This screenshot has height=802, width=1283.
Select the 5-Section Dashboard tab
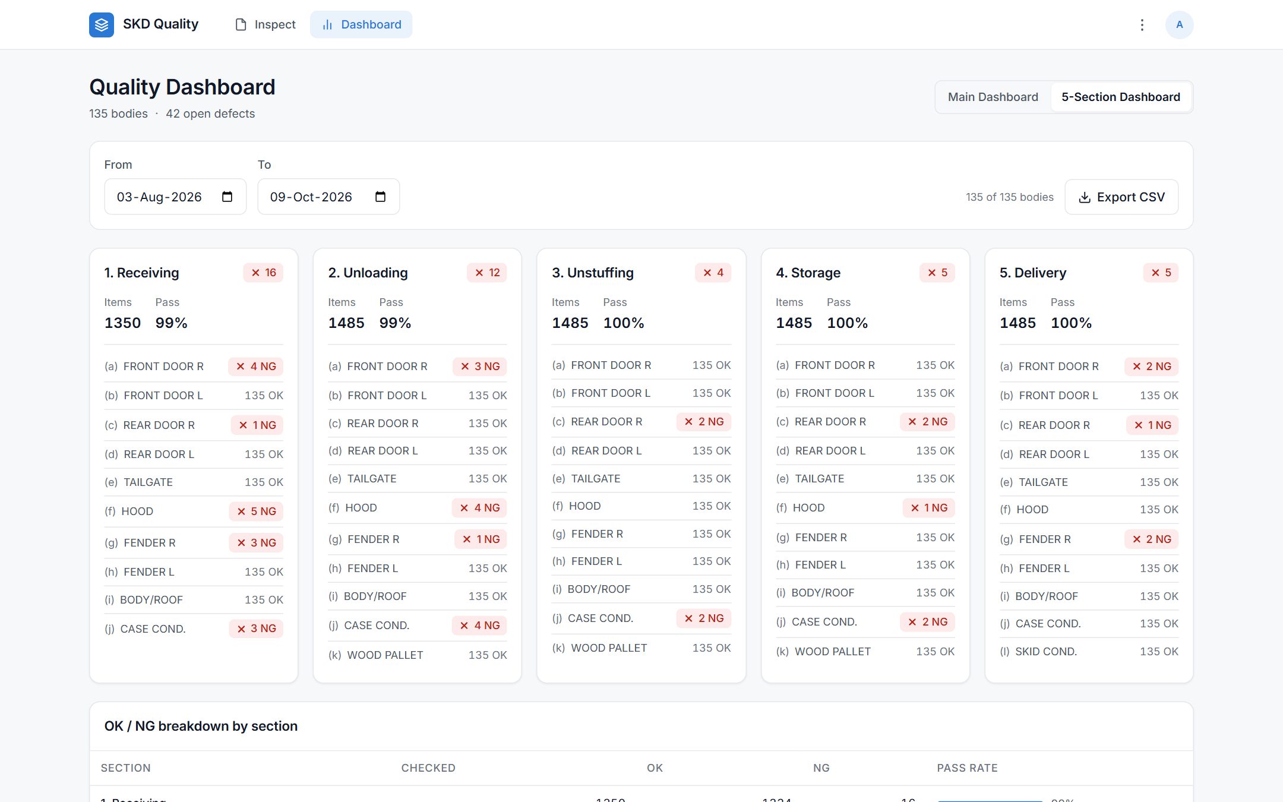(1120, 97)
